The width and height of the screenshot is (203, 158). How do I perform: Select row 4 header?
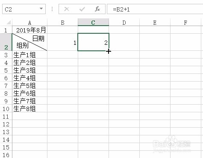click(6, 62)
